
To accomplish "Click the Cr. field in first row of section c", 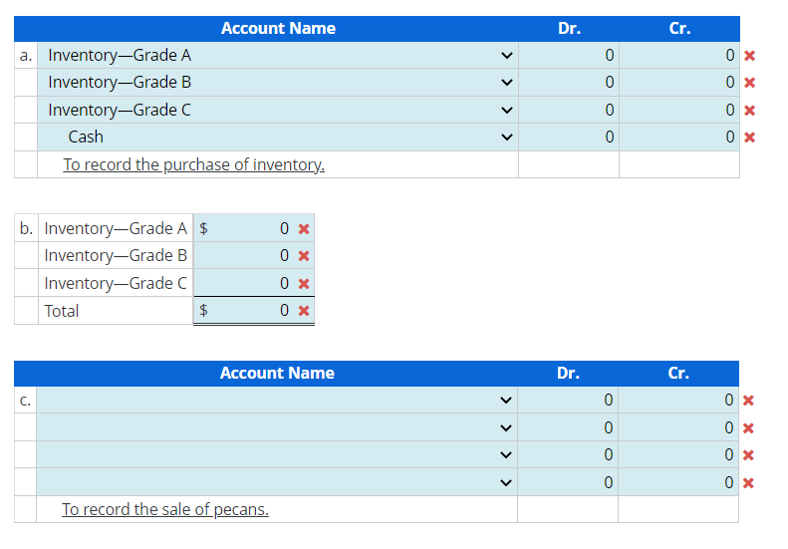I will 678,401.
